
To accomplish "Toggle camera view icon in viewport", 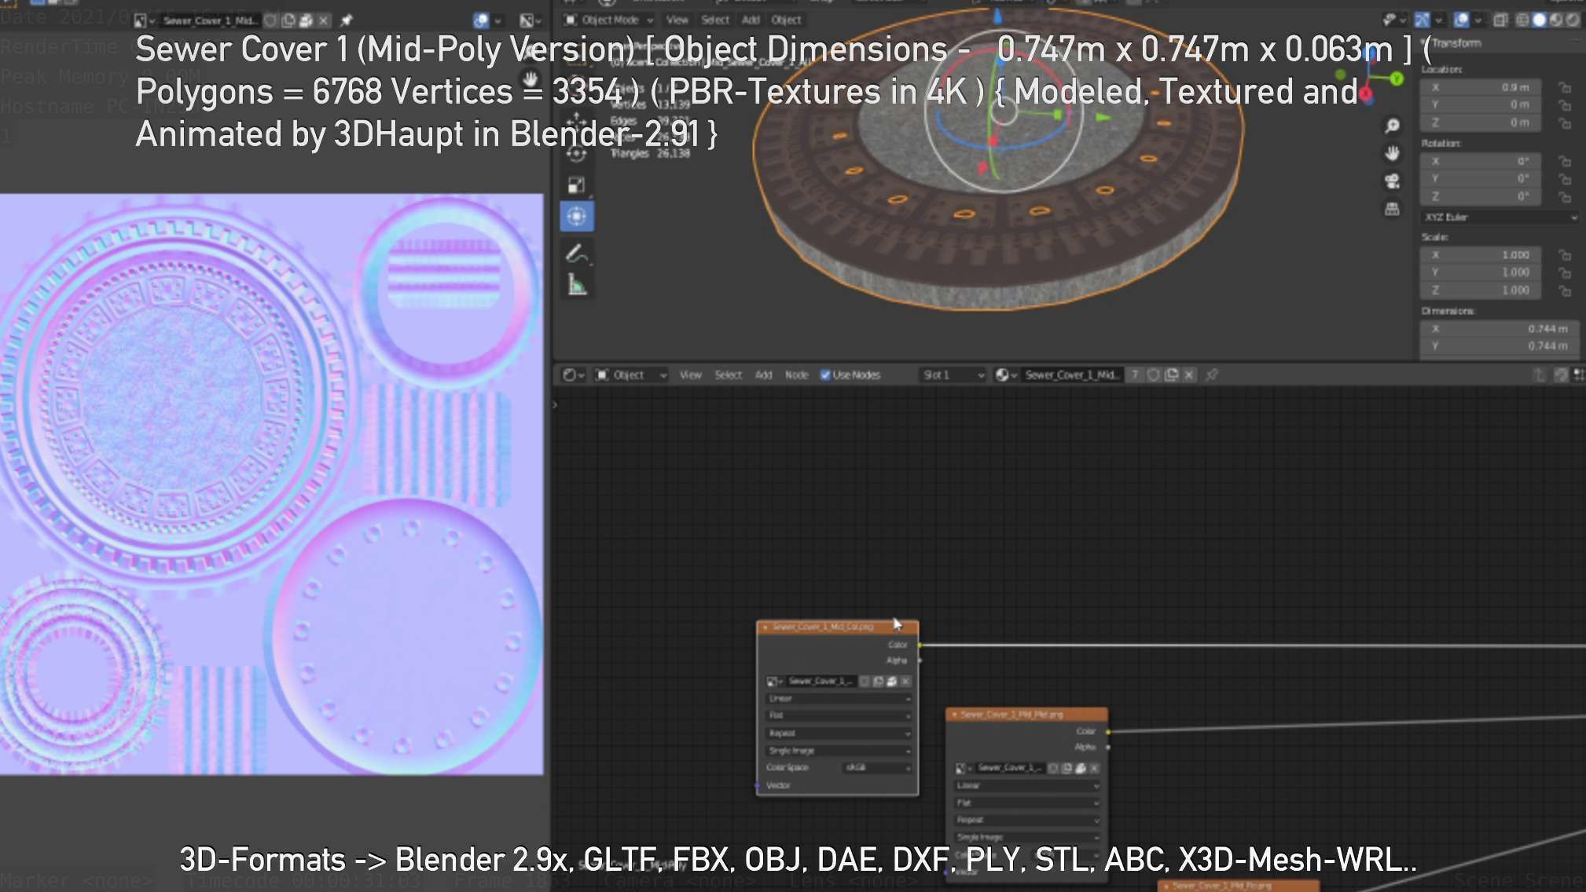I will pos(1392,181).
